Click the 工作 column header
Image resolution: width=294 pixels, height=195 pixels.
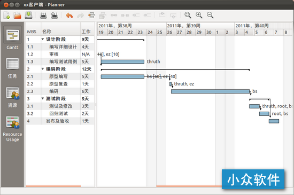[87, 29]
